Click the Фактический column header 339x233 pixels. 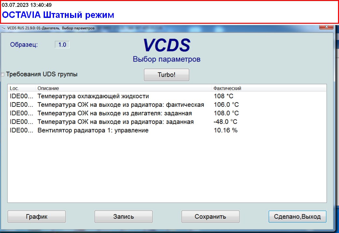[269, 88]
